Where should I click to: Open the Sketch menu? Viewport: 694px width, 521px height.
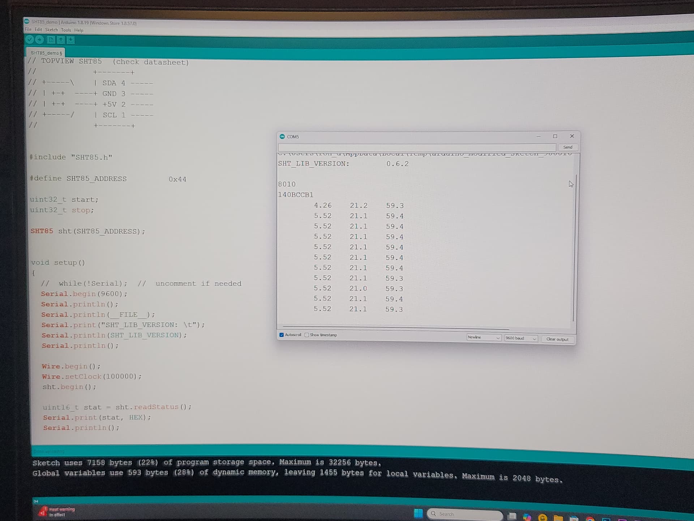tap(52, 30)
